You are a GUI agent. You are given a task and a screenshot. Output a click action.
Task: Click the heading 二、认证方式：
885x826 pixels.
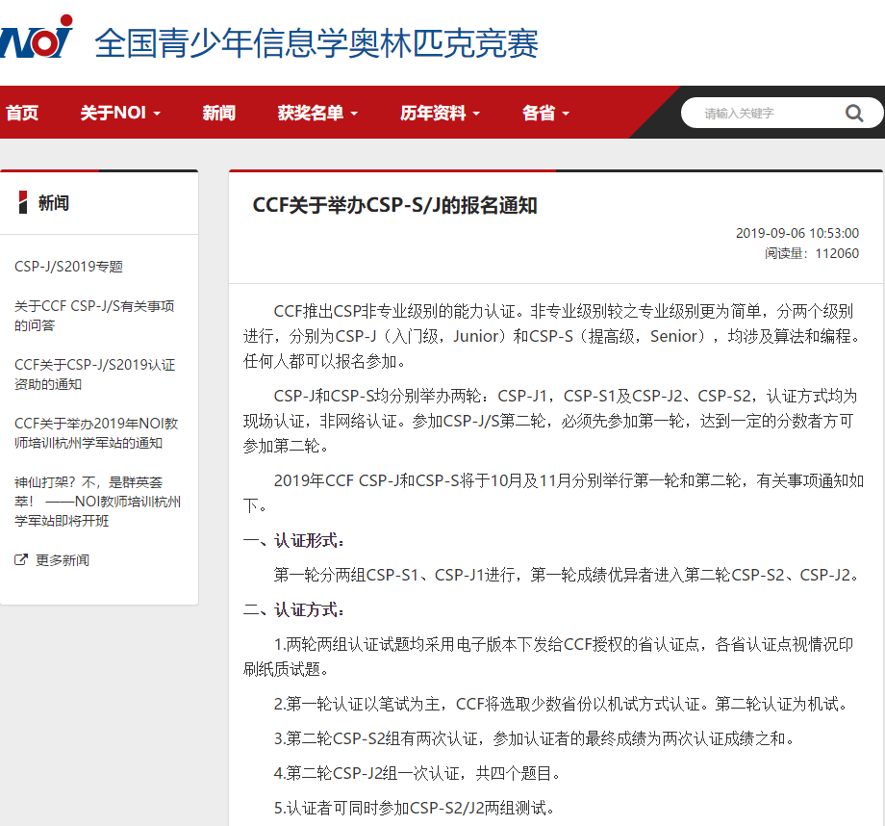(293, 609)
